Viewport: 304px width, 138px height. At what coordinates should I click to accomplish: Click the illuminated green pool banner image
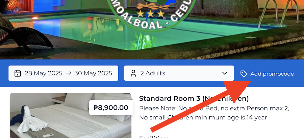(152, 29)
